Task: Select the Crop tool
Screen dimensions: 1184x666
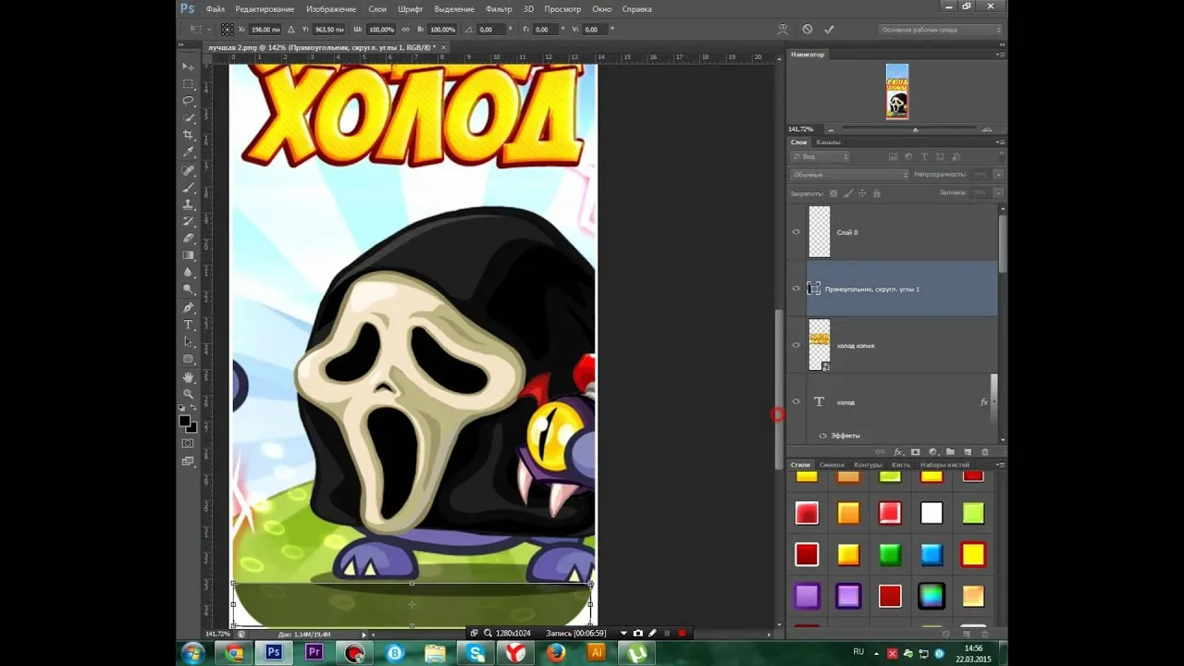Action: tap(189, 135)
